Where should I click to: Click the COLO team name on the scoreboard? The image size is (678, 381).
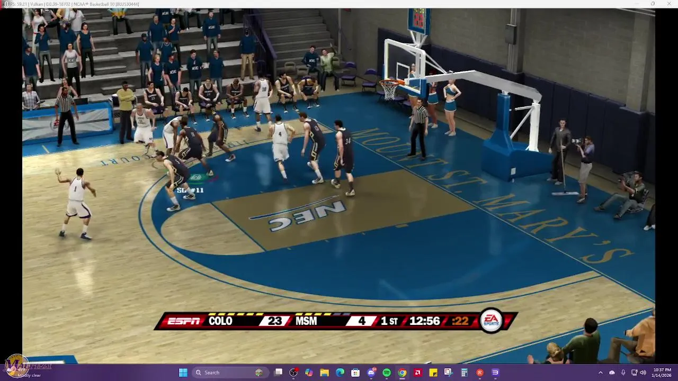(x=220, y=321)
